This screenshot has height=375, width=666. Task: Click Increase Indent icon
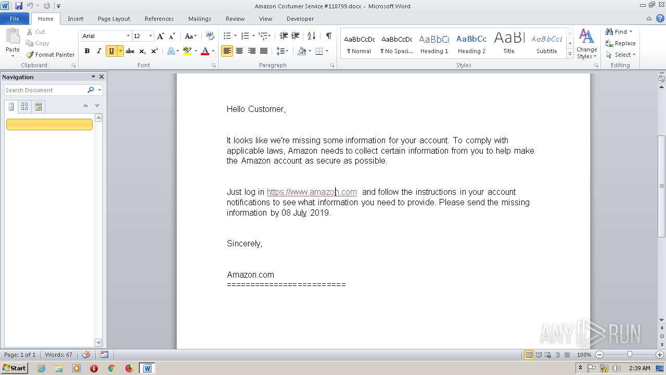coord(295,36)
